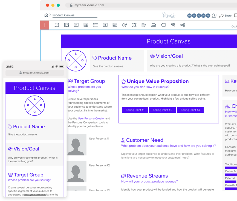Open the sharing nodes icon at toolbar end
This screenshot has width=237, height=201.
tap(183, 25)
